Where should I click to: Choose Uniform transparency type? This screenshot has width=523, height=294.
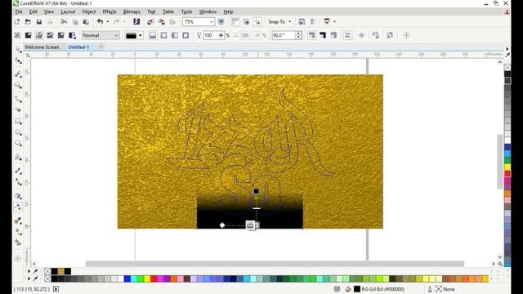(x=29, y=35)
